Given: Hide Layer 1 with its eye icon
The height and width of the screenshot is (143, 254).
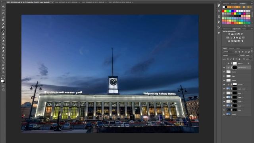Looking at the screenshot, I should pos(224,110).
